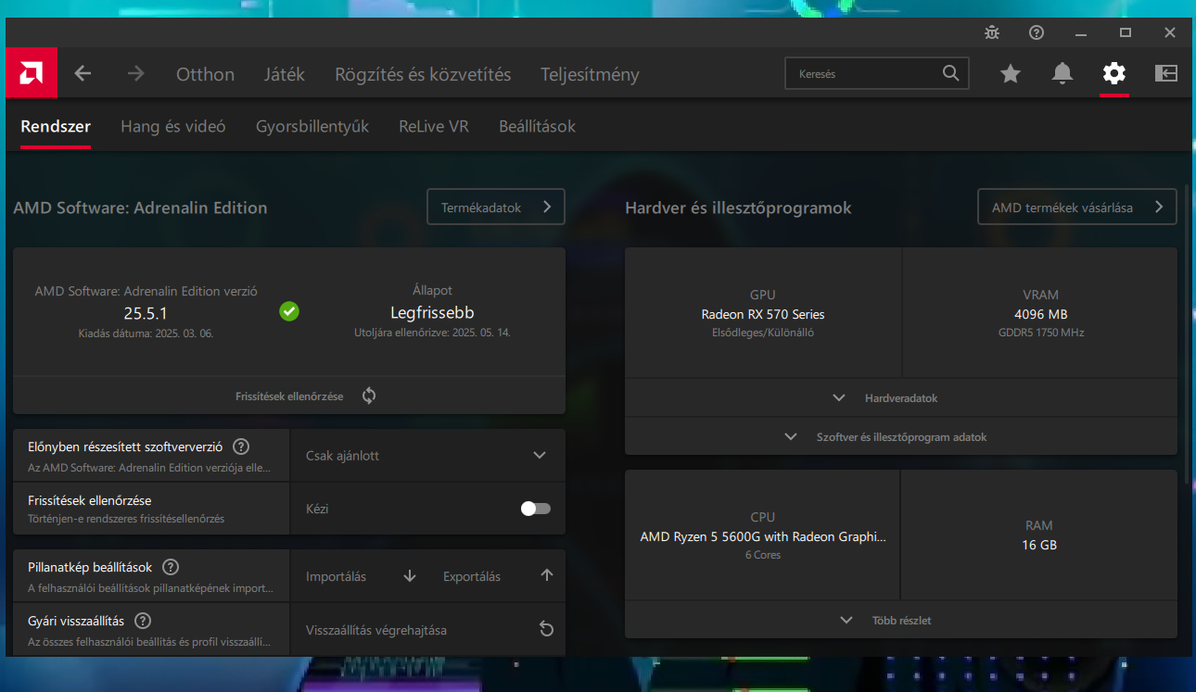Click the AMD logo icon
1196x692 pixels.
pos(32,73)
